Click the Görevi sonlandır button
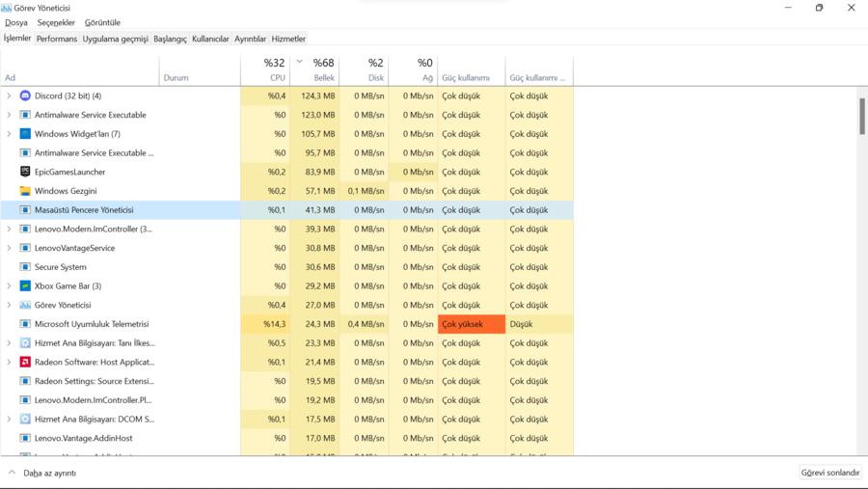 pos(829,473)
